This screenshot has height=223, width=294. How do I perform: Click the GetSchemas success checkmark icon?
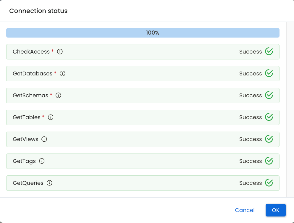269,95
